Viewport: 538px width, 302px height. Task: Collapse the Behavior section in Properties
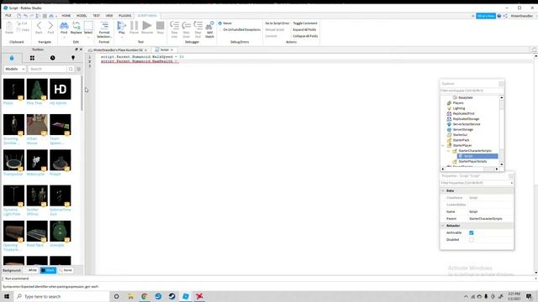tap(443, 226)
